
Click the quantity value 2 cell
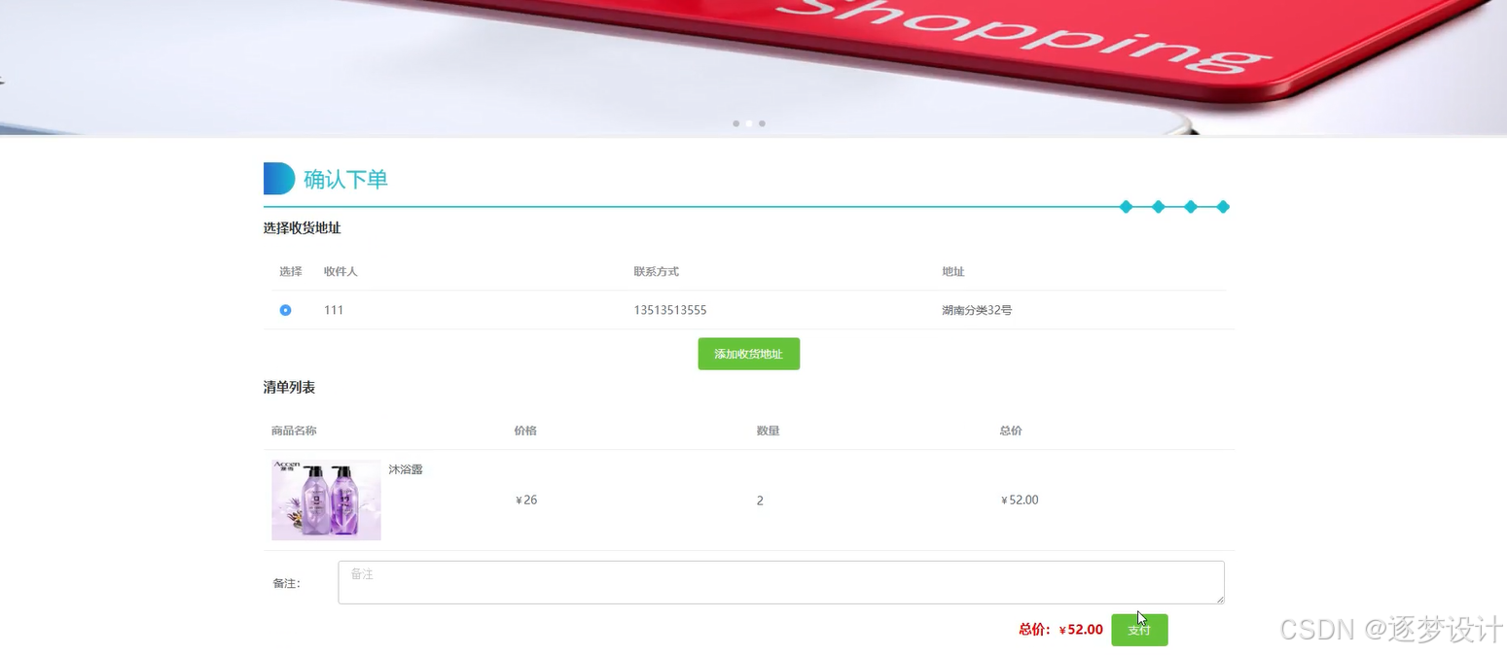pos(760,500)
